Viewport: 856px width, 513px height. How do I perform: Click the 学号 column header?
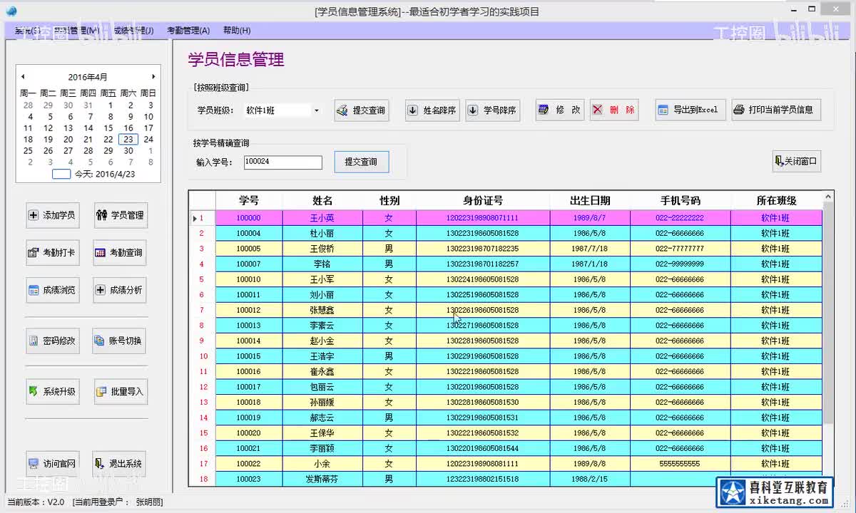249,201
